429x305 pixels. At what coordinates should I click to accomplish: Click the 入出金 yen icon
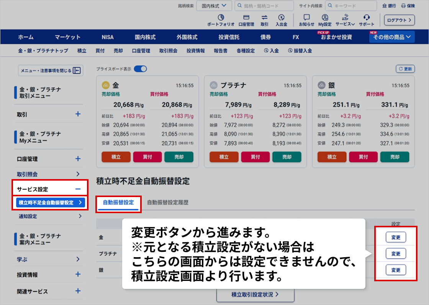click(282, 18)
